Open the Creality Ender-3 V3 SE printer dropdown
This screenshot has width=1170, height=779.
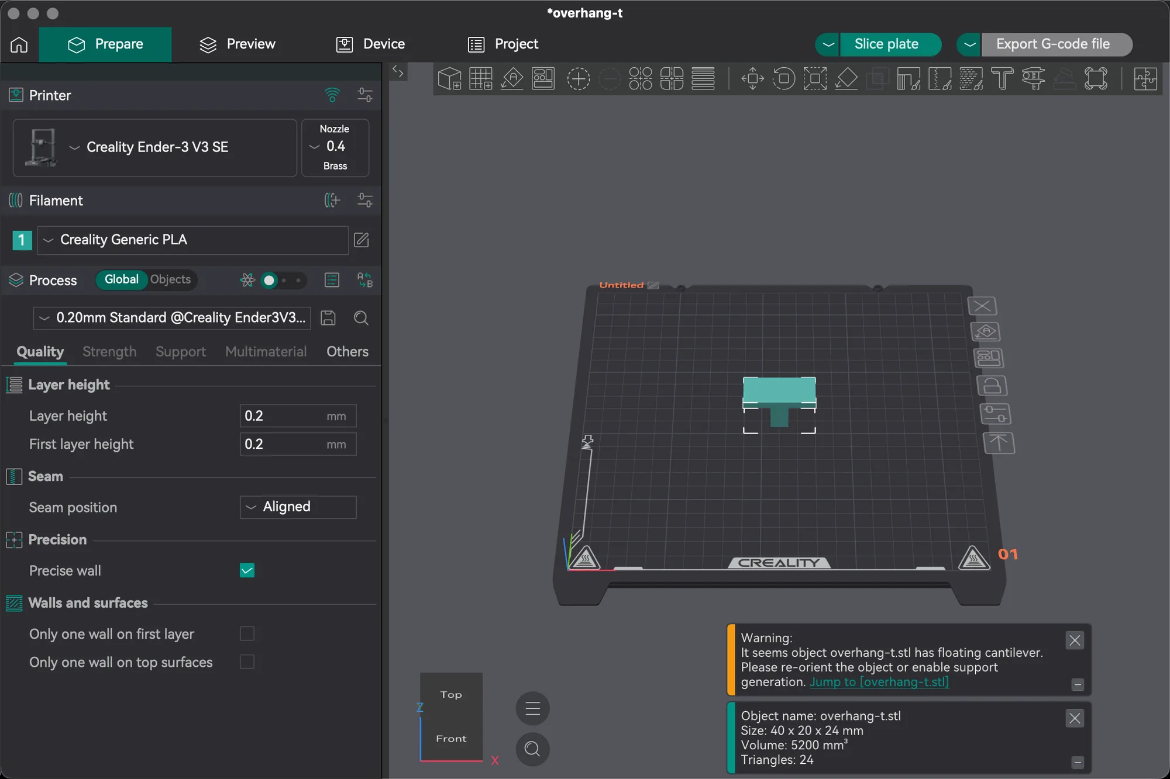(x=155, y=147)
